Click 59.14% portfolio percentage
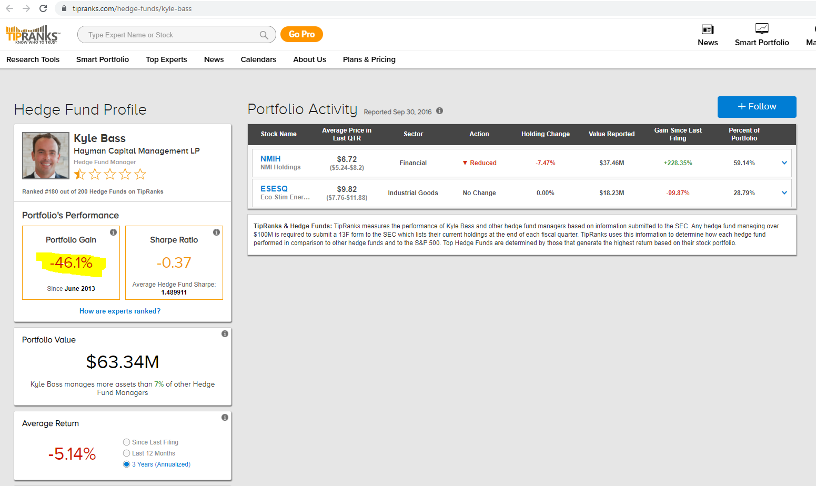 coord(744,163)
